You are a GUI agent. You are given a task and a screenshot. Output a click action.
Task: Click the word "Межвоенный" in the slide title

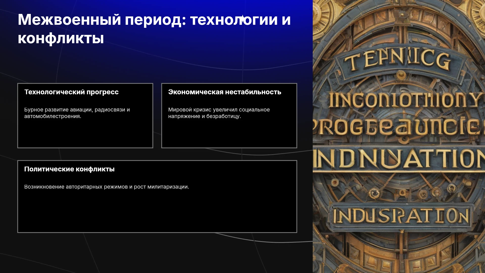[69, 19]
